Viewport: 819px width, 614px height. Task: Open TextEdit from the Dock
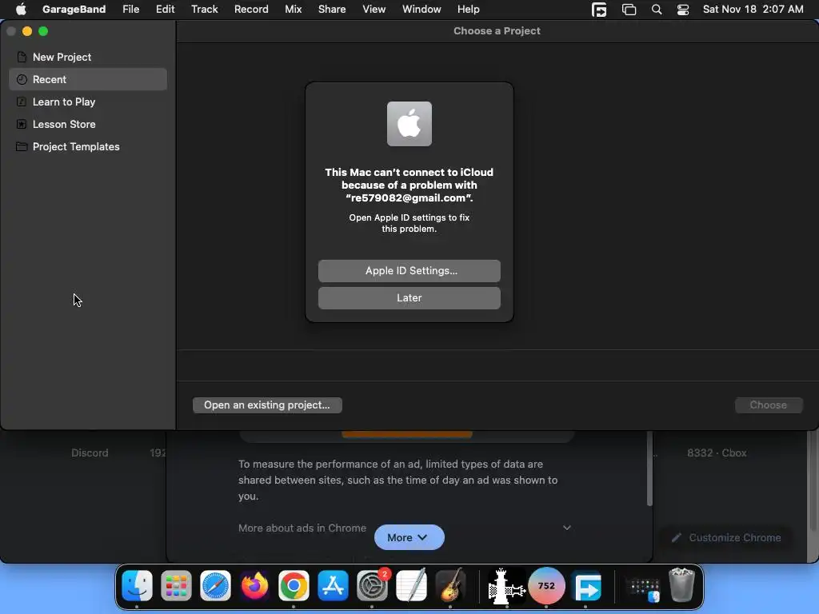point(411,586)
